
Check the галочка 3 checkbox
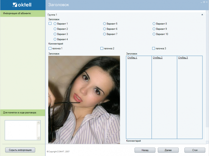154,48
